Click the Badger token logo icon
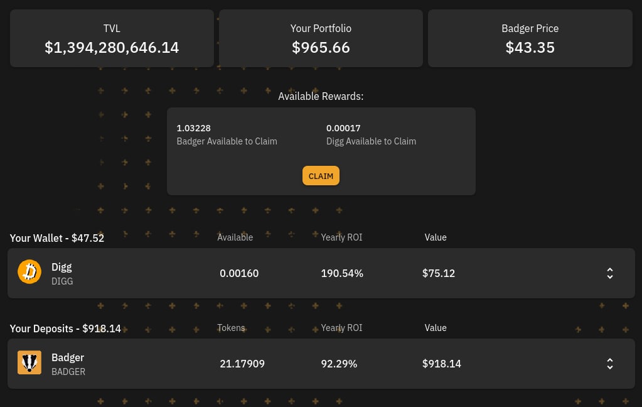Screen dimensions: 642x407 coord(29,362)
